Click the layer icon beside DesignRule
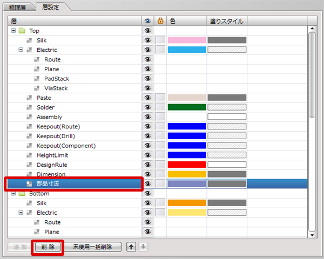 click(30, 165)
